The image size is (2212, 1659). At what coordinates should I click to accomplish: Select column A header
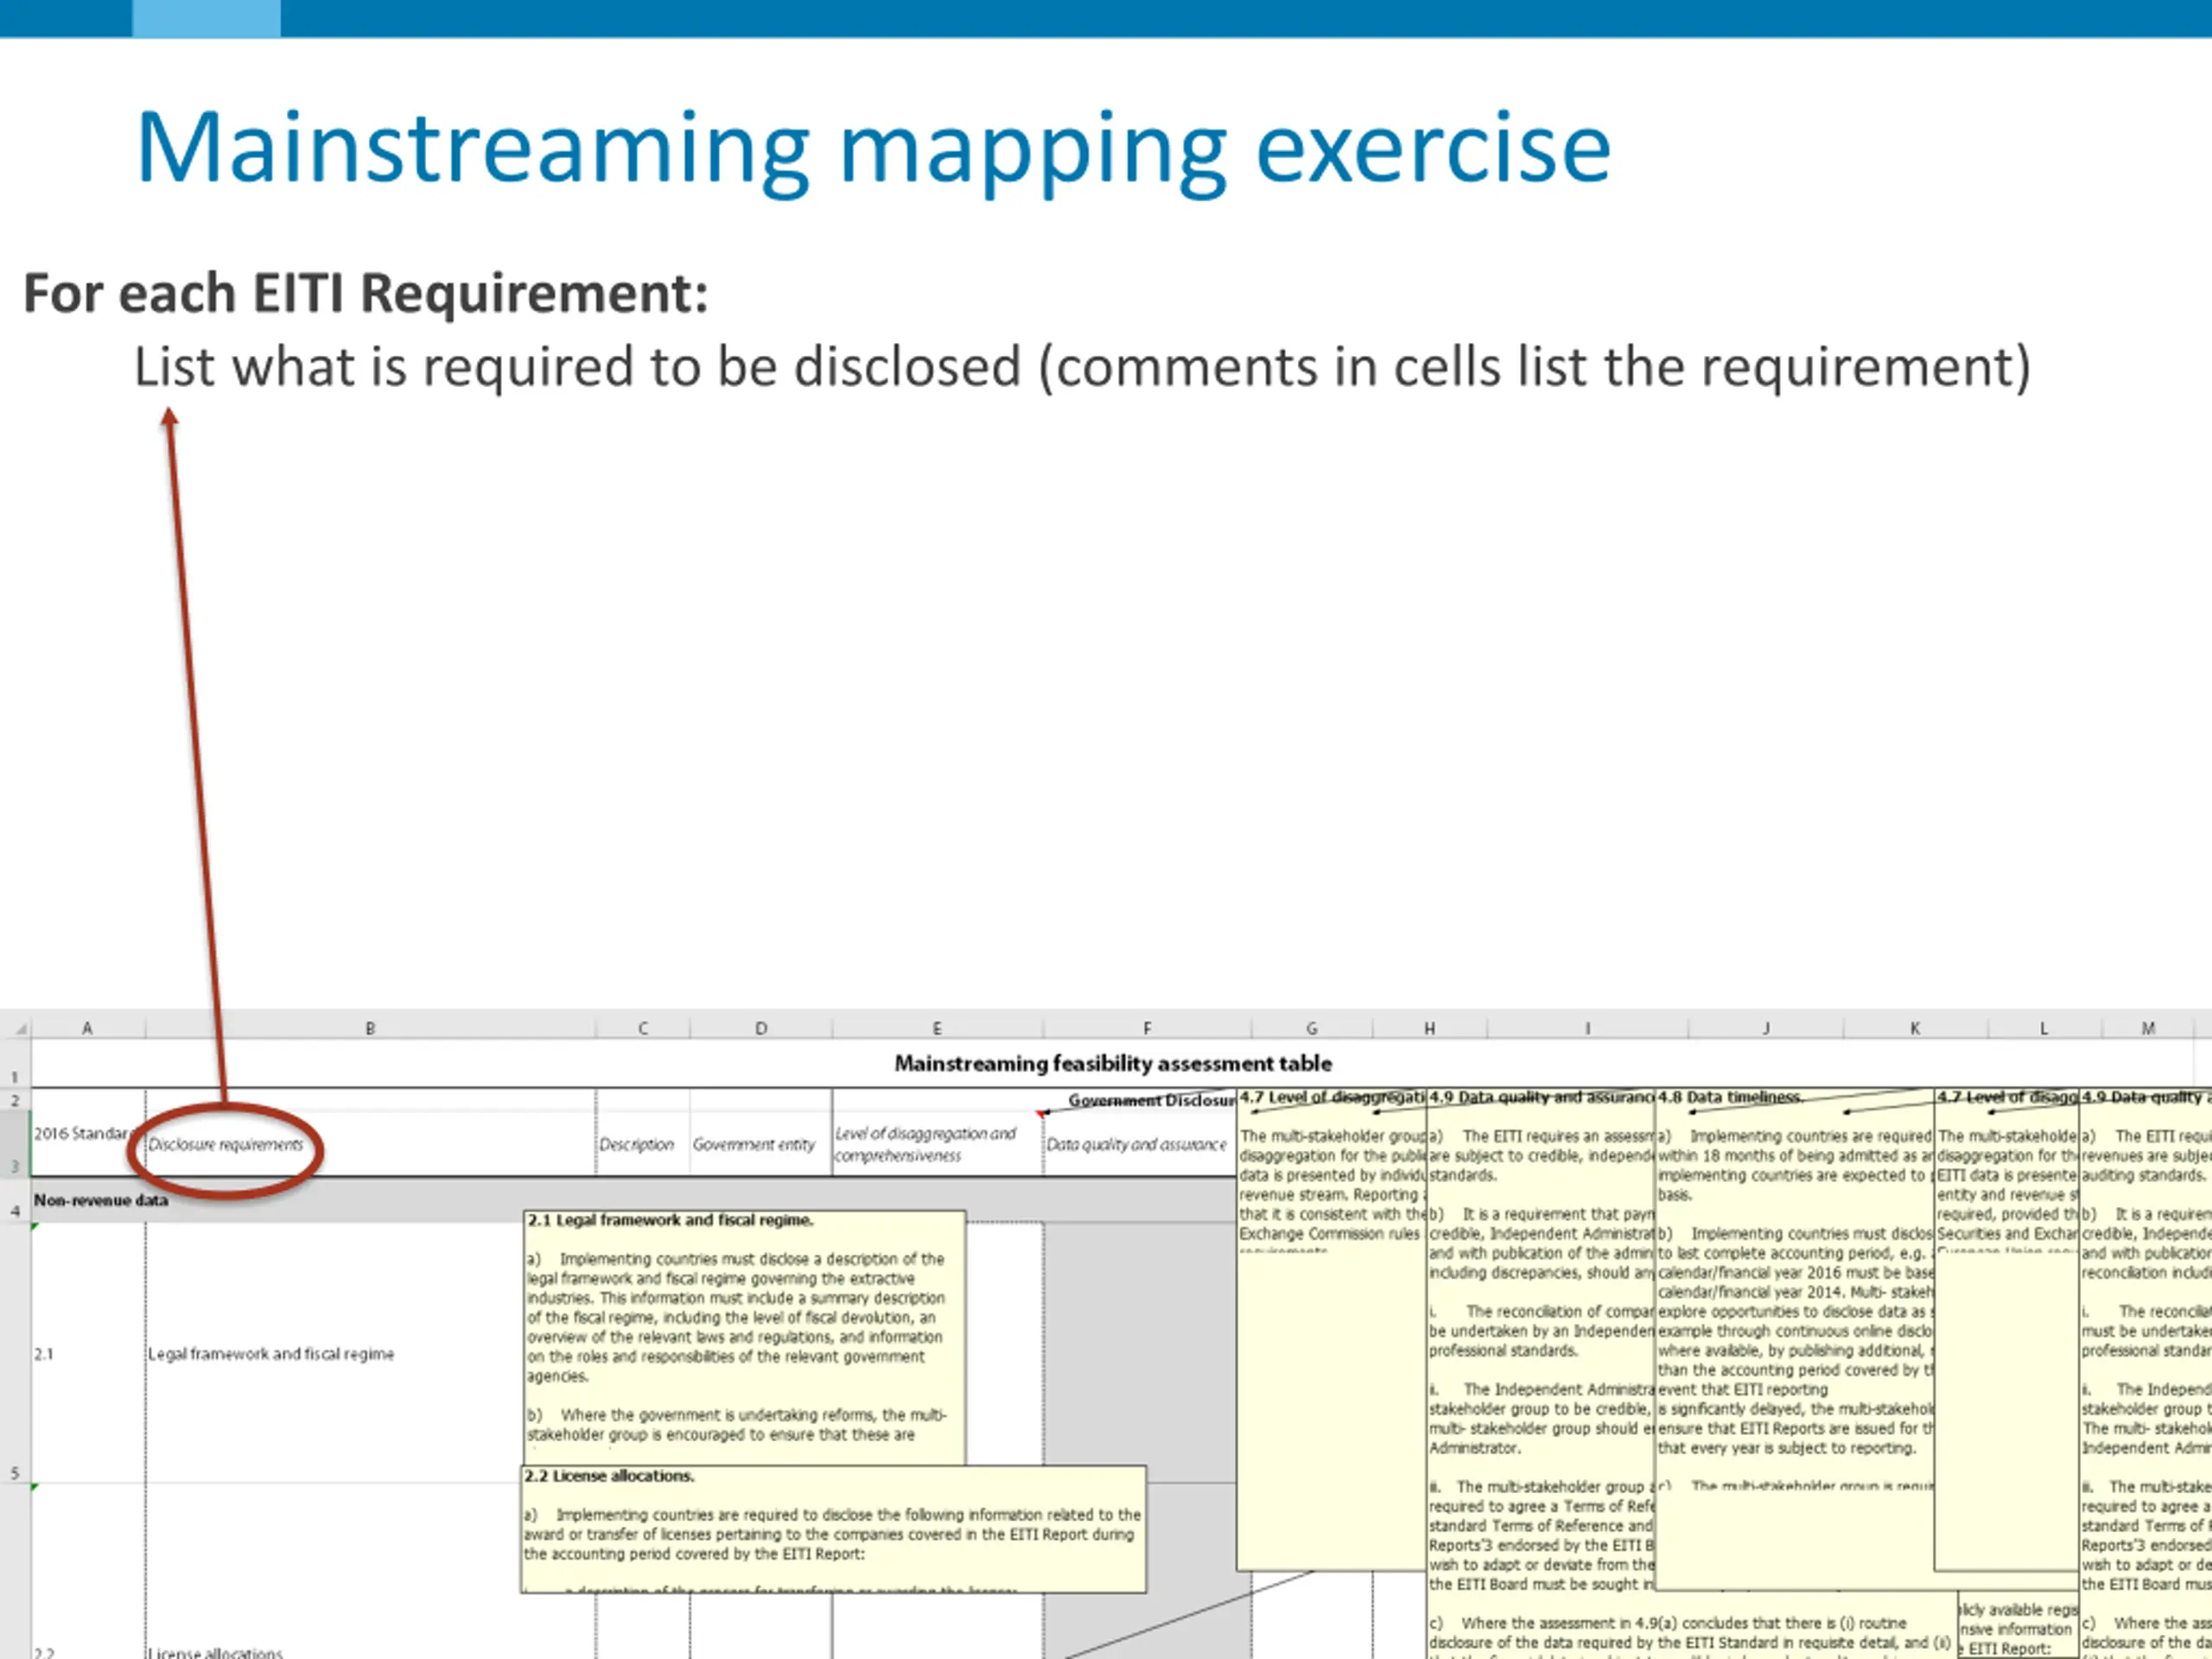coord(88,1027)
